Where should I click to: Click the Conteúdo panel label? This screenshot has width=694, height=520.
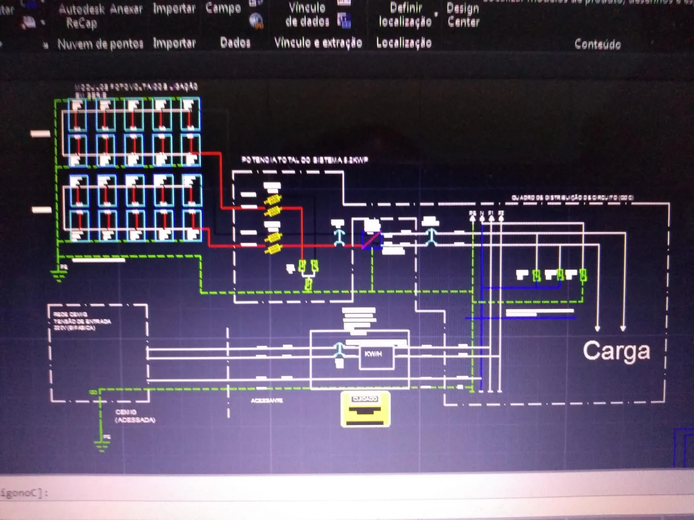coord(597,44)
